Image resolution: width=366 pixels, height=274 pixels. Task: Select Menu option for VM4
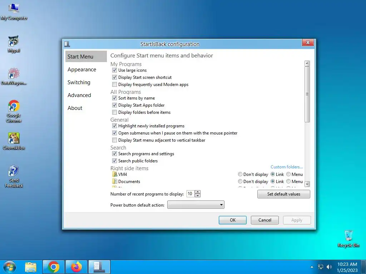[x=288, y=174]
